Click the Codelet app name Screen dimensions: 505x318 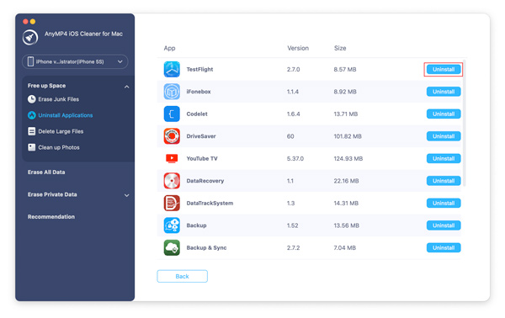(197, 114)
